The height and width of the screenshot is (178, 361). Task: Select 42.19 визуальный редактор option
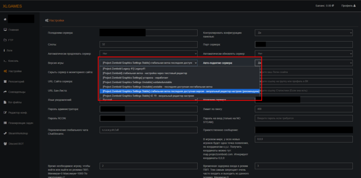[180, 96]
